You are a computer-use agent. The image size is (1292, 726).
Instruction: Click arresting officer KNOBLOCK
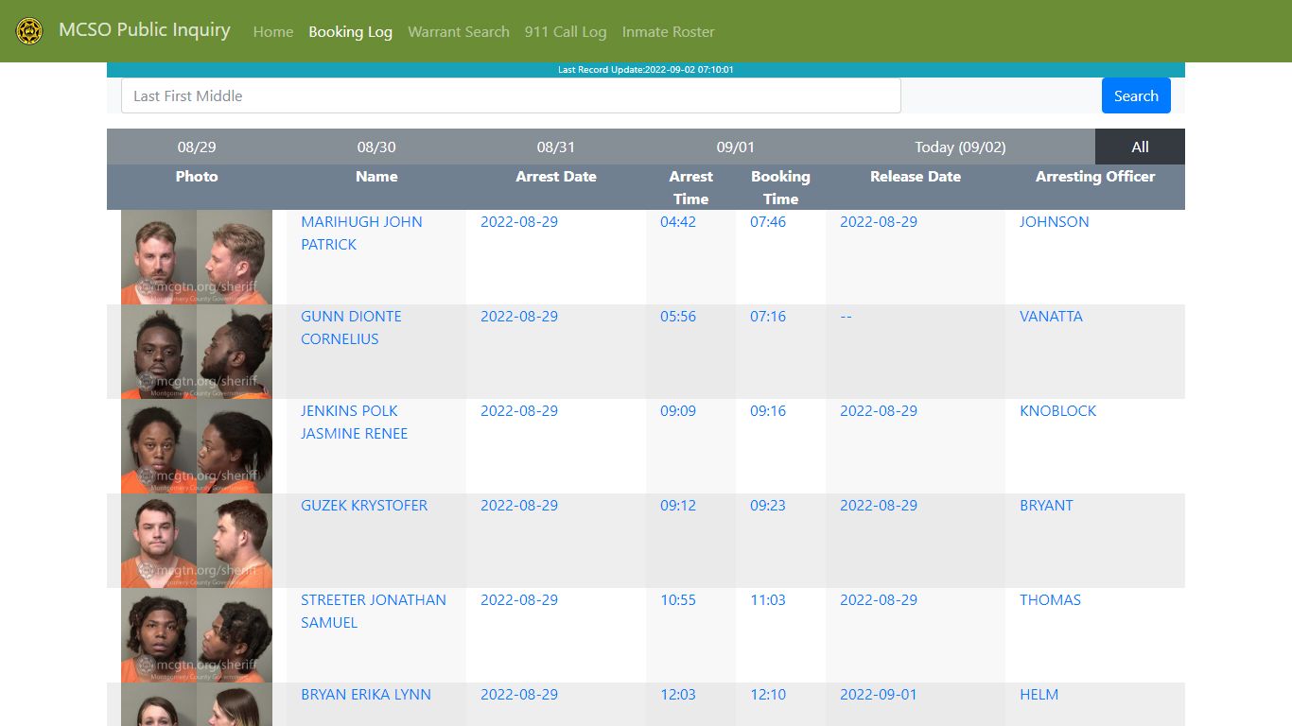1057,410
